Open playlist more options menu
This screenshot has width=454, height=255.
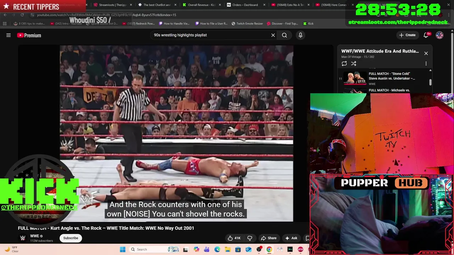point(426,63)
